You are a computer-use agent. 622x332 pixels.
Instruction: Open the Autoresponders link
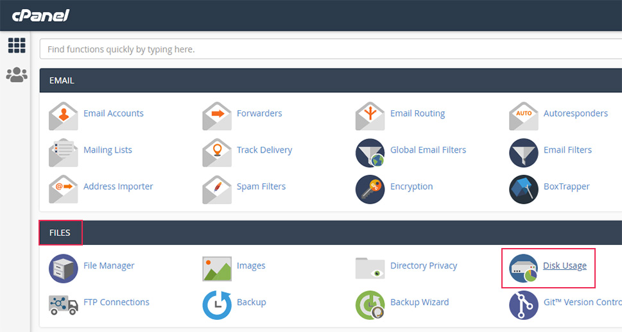pyautogui.click(x=576, y=113)
